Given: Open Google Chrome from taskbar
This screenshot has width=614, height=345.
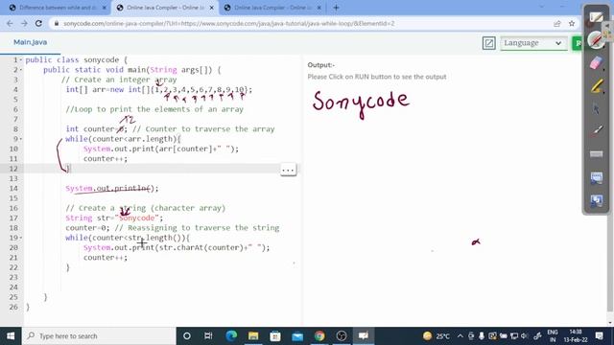Looking at the screenshot, I should [319, 336].
